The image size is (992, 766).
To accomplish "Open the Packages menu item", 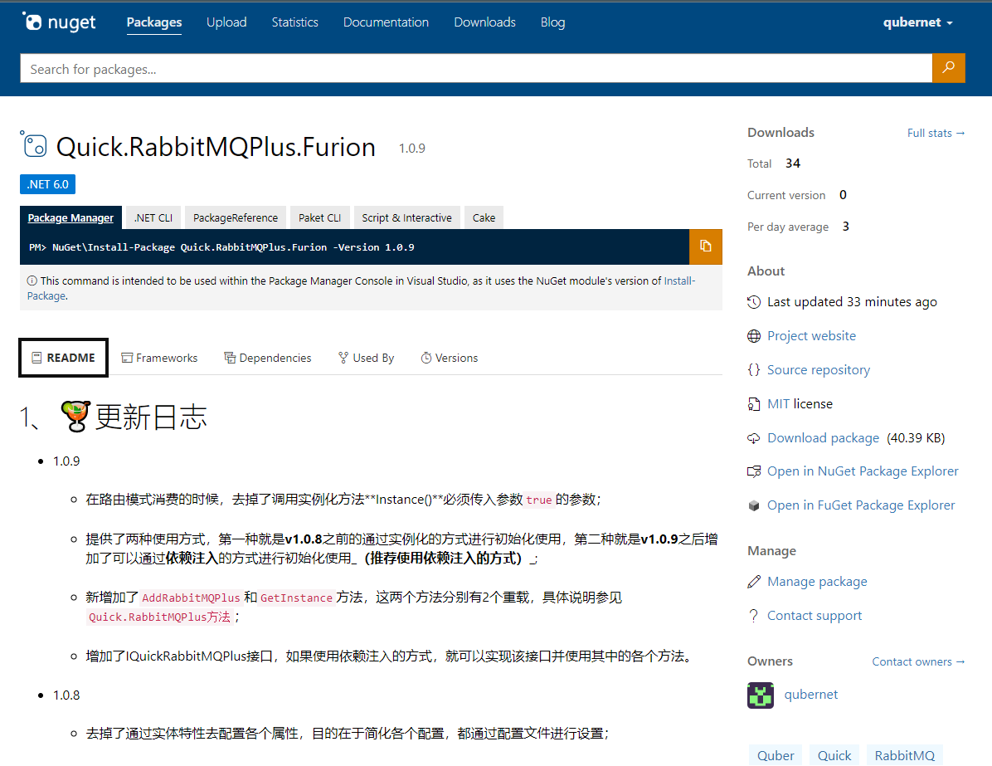I will pyautogui.click(x=153, y=22).
